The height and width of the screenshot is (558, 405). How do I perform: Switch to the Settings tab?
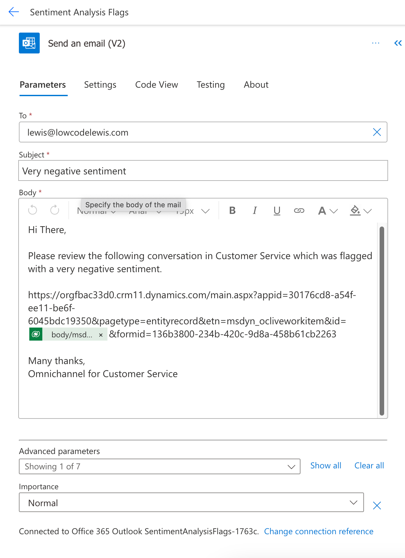pyautogui.click(x=100, y=85)
